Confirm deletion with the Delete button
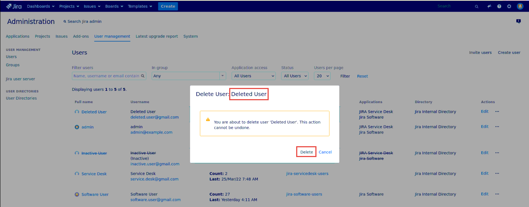 [x=306, y=152]
